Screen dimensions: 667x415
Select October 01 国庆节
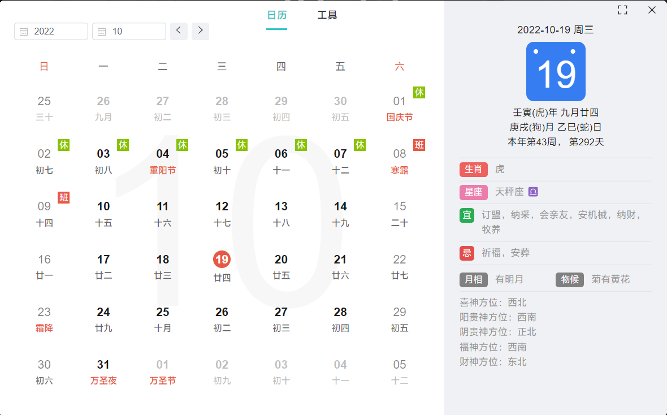pos(400,108)
